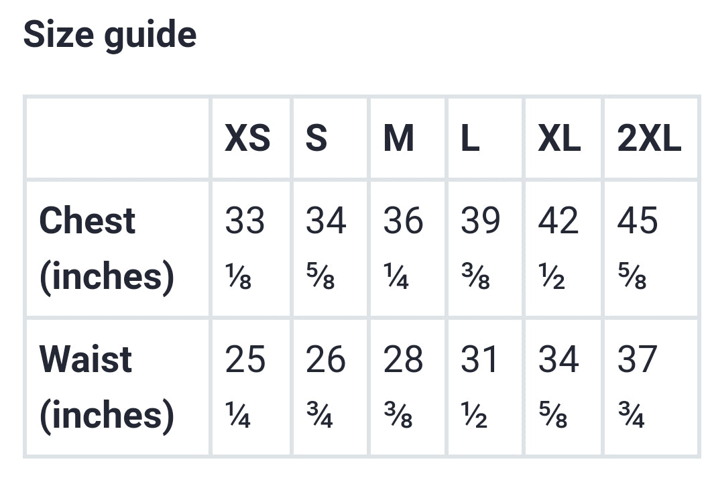Click the L chest value 39 ⅜
Viewport: 708px width, 478px height.
pyautogui.click(x=480, y=248)
